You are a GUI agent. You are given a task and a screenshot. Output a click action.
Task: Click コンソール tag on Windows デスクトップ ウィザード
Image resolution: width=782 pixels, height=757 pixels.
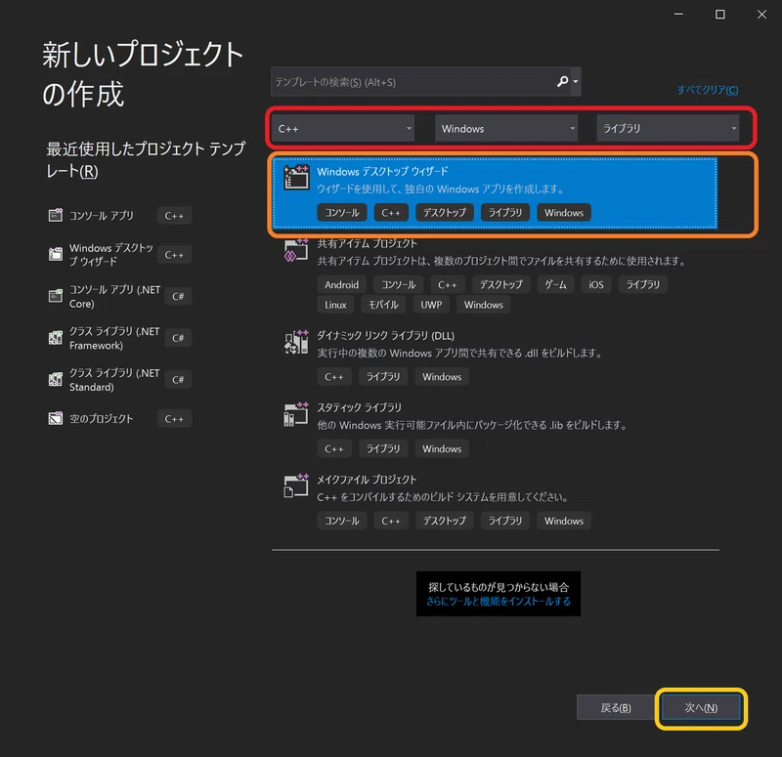coord(342,213)
